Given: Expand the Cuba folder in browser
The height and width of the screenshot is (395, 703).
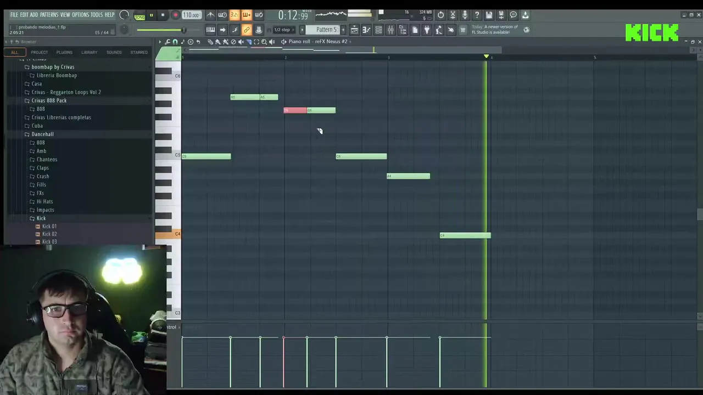Looking at the screenshot, I should 37,126.
